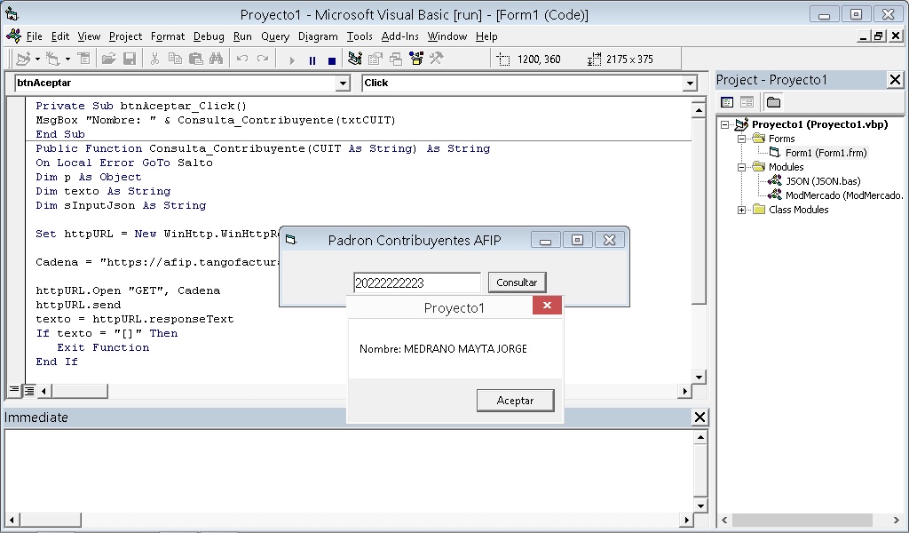Click the Start (run) play icon
909x533 pixels.
click(291, 60)
